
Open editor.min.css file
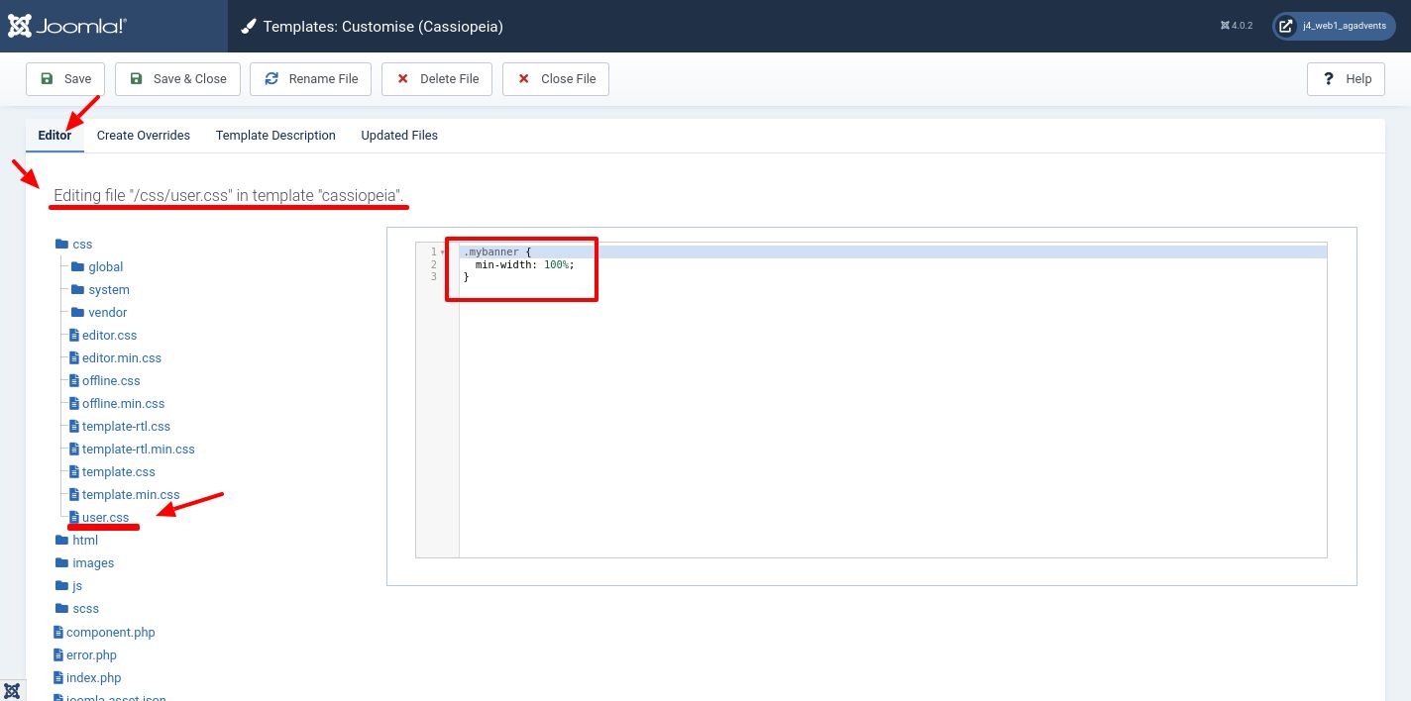(122, 358)
